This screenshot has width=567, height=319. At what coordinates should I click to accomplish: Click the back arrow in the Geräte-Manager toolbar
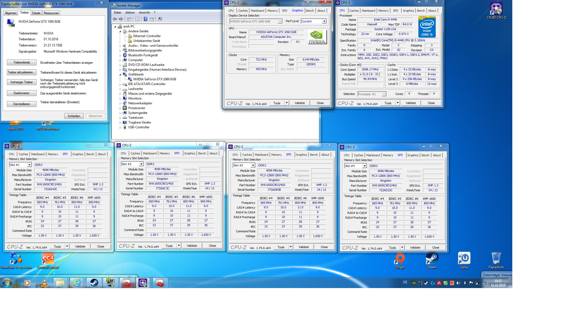click(x=115, y=19)
